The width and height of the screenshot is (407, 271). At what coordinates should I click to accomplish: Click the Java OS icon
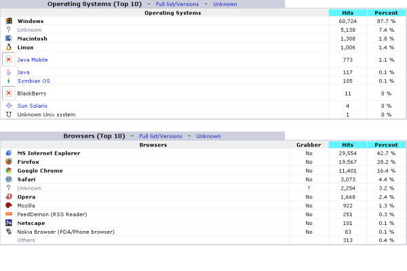point(9,72)
